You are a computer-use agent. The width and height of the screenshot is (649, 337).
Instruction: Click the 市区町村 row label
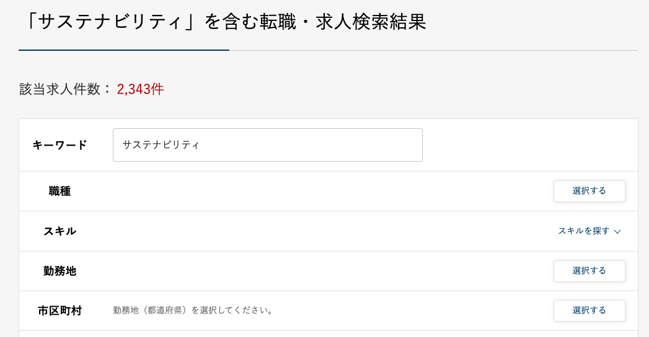coord(60,310)
